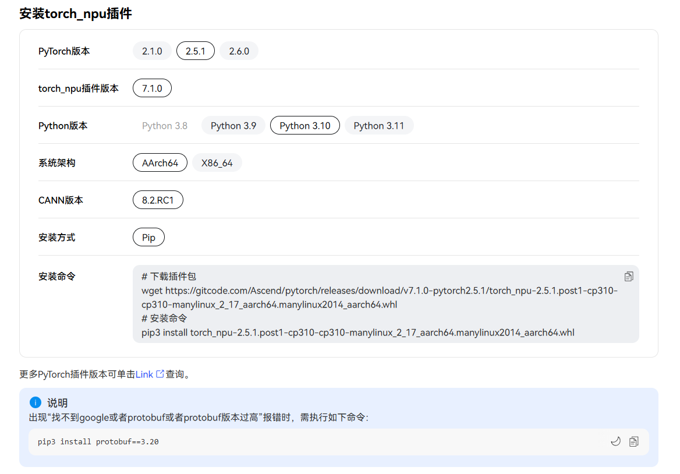Click the external link icon beside Link
Image resolution: width=680 pixels, height=474 pixels.
coord(160,374)
